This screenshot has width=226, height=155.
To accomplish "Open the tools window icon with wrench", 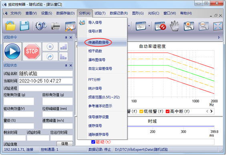I will click(x=70, y=26).
